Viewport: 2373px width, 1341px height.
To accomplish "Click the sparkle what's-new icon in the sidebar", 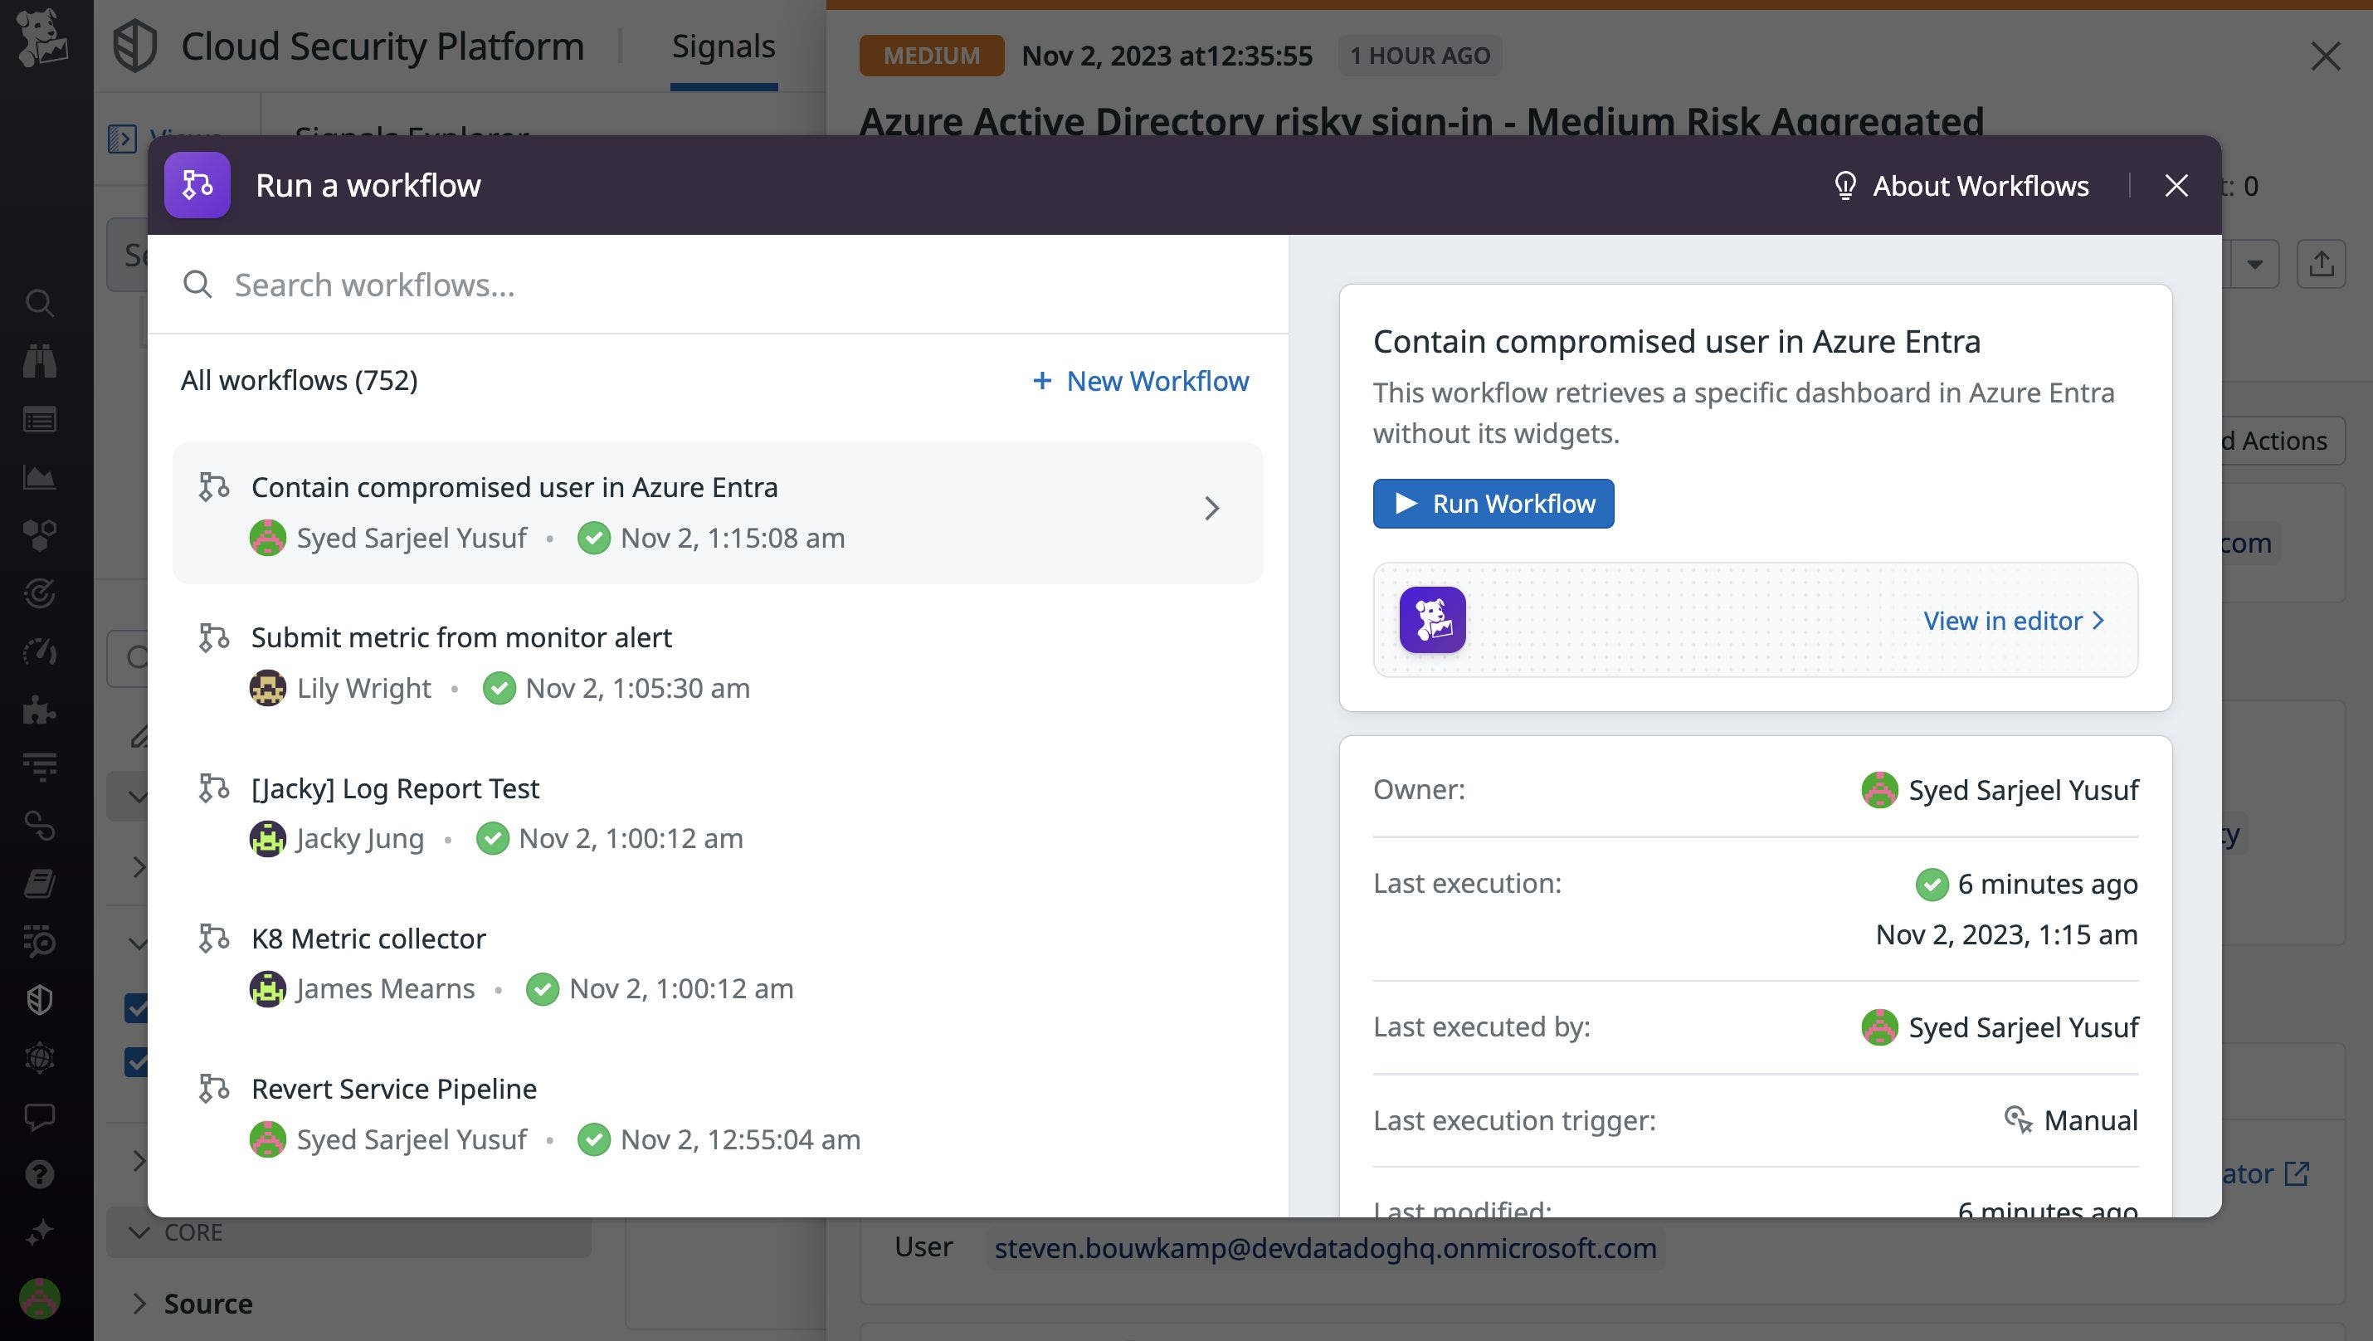I will (41, 1231).
